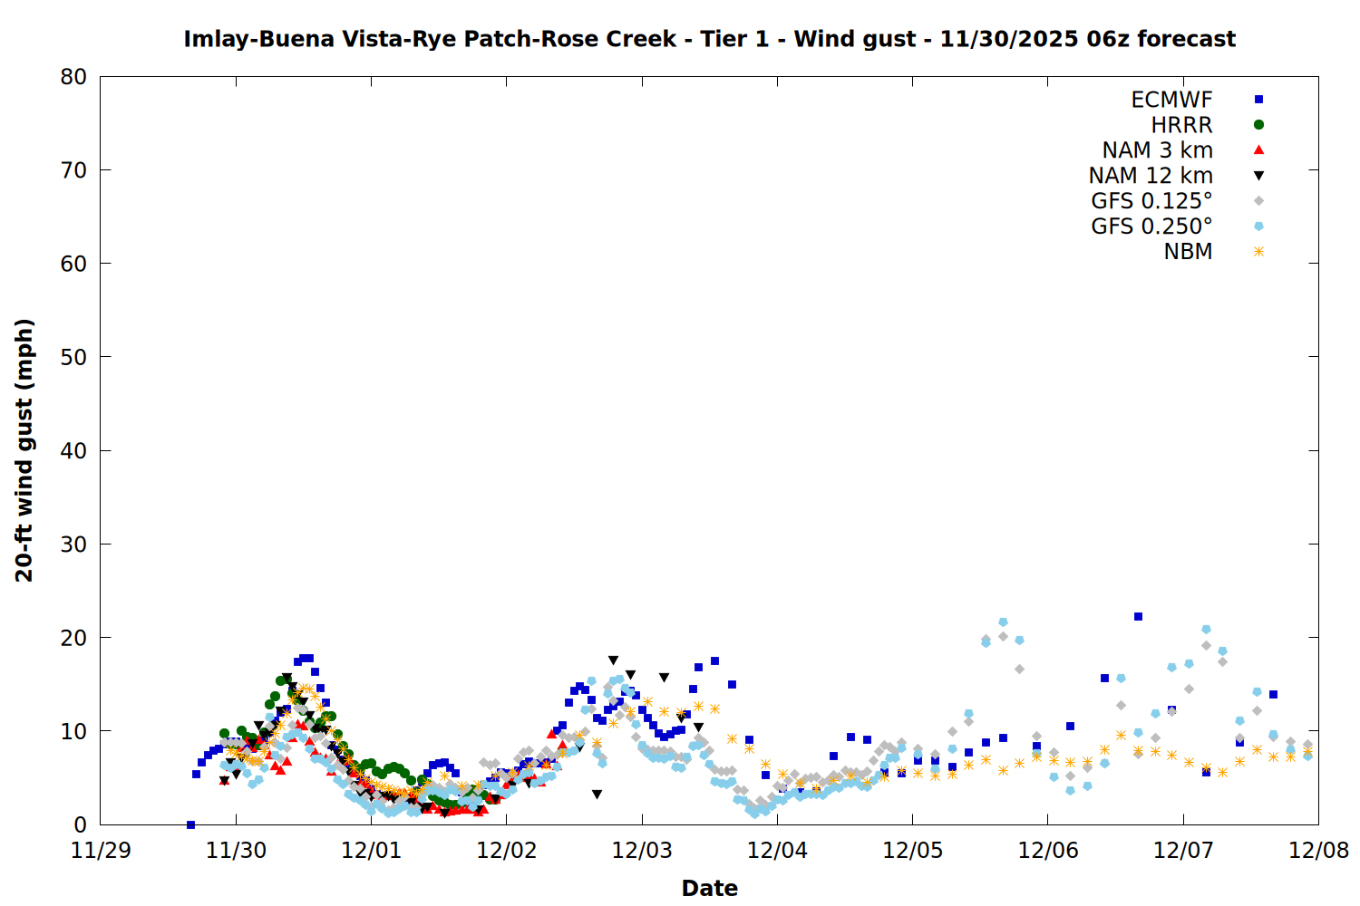Image resolution: width=1360 pixels, height=906 pixels.
Task: Click the ECMWF data point at zero mph
Action: tap(190, 824)
